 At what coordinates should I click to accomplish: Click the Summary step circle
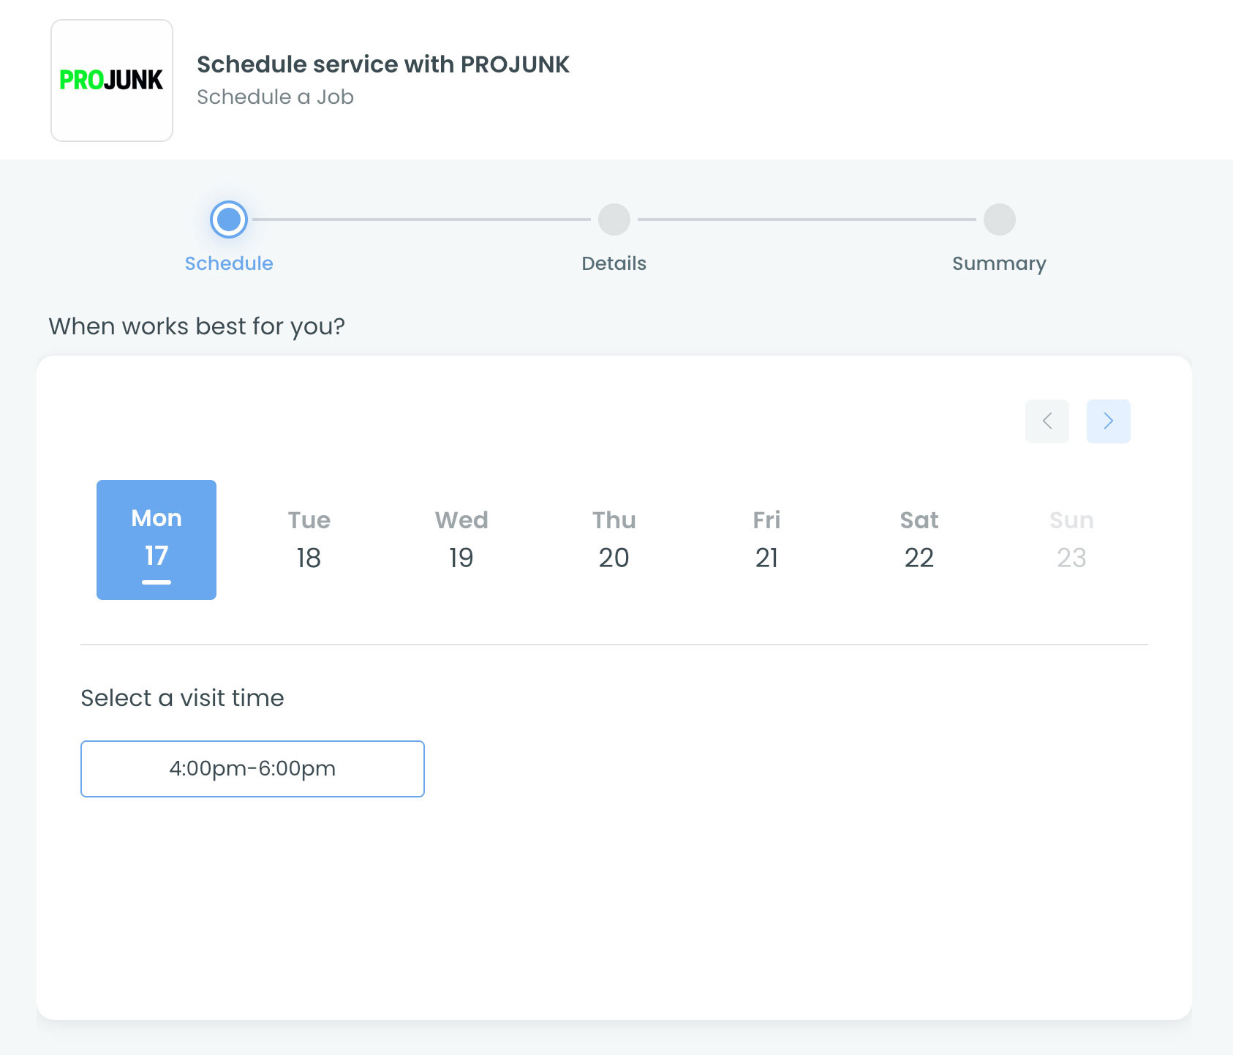999,219
